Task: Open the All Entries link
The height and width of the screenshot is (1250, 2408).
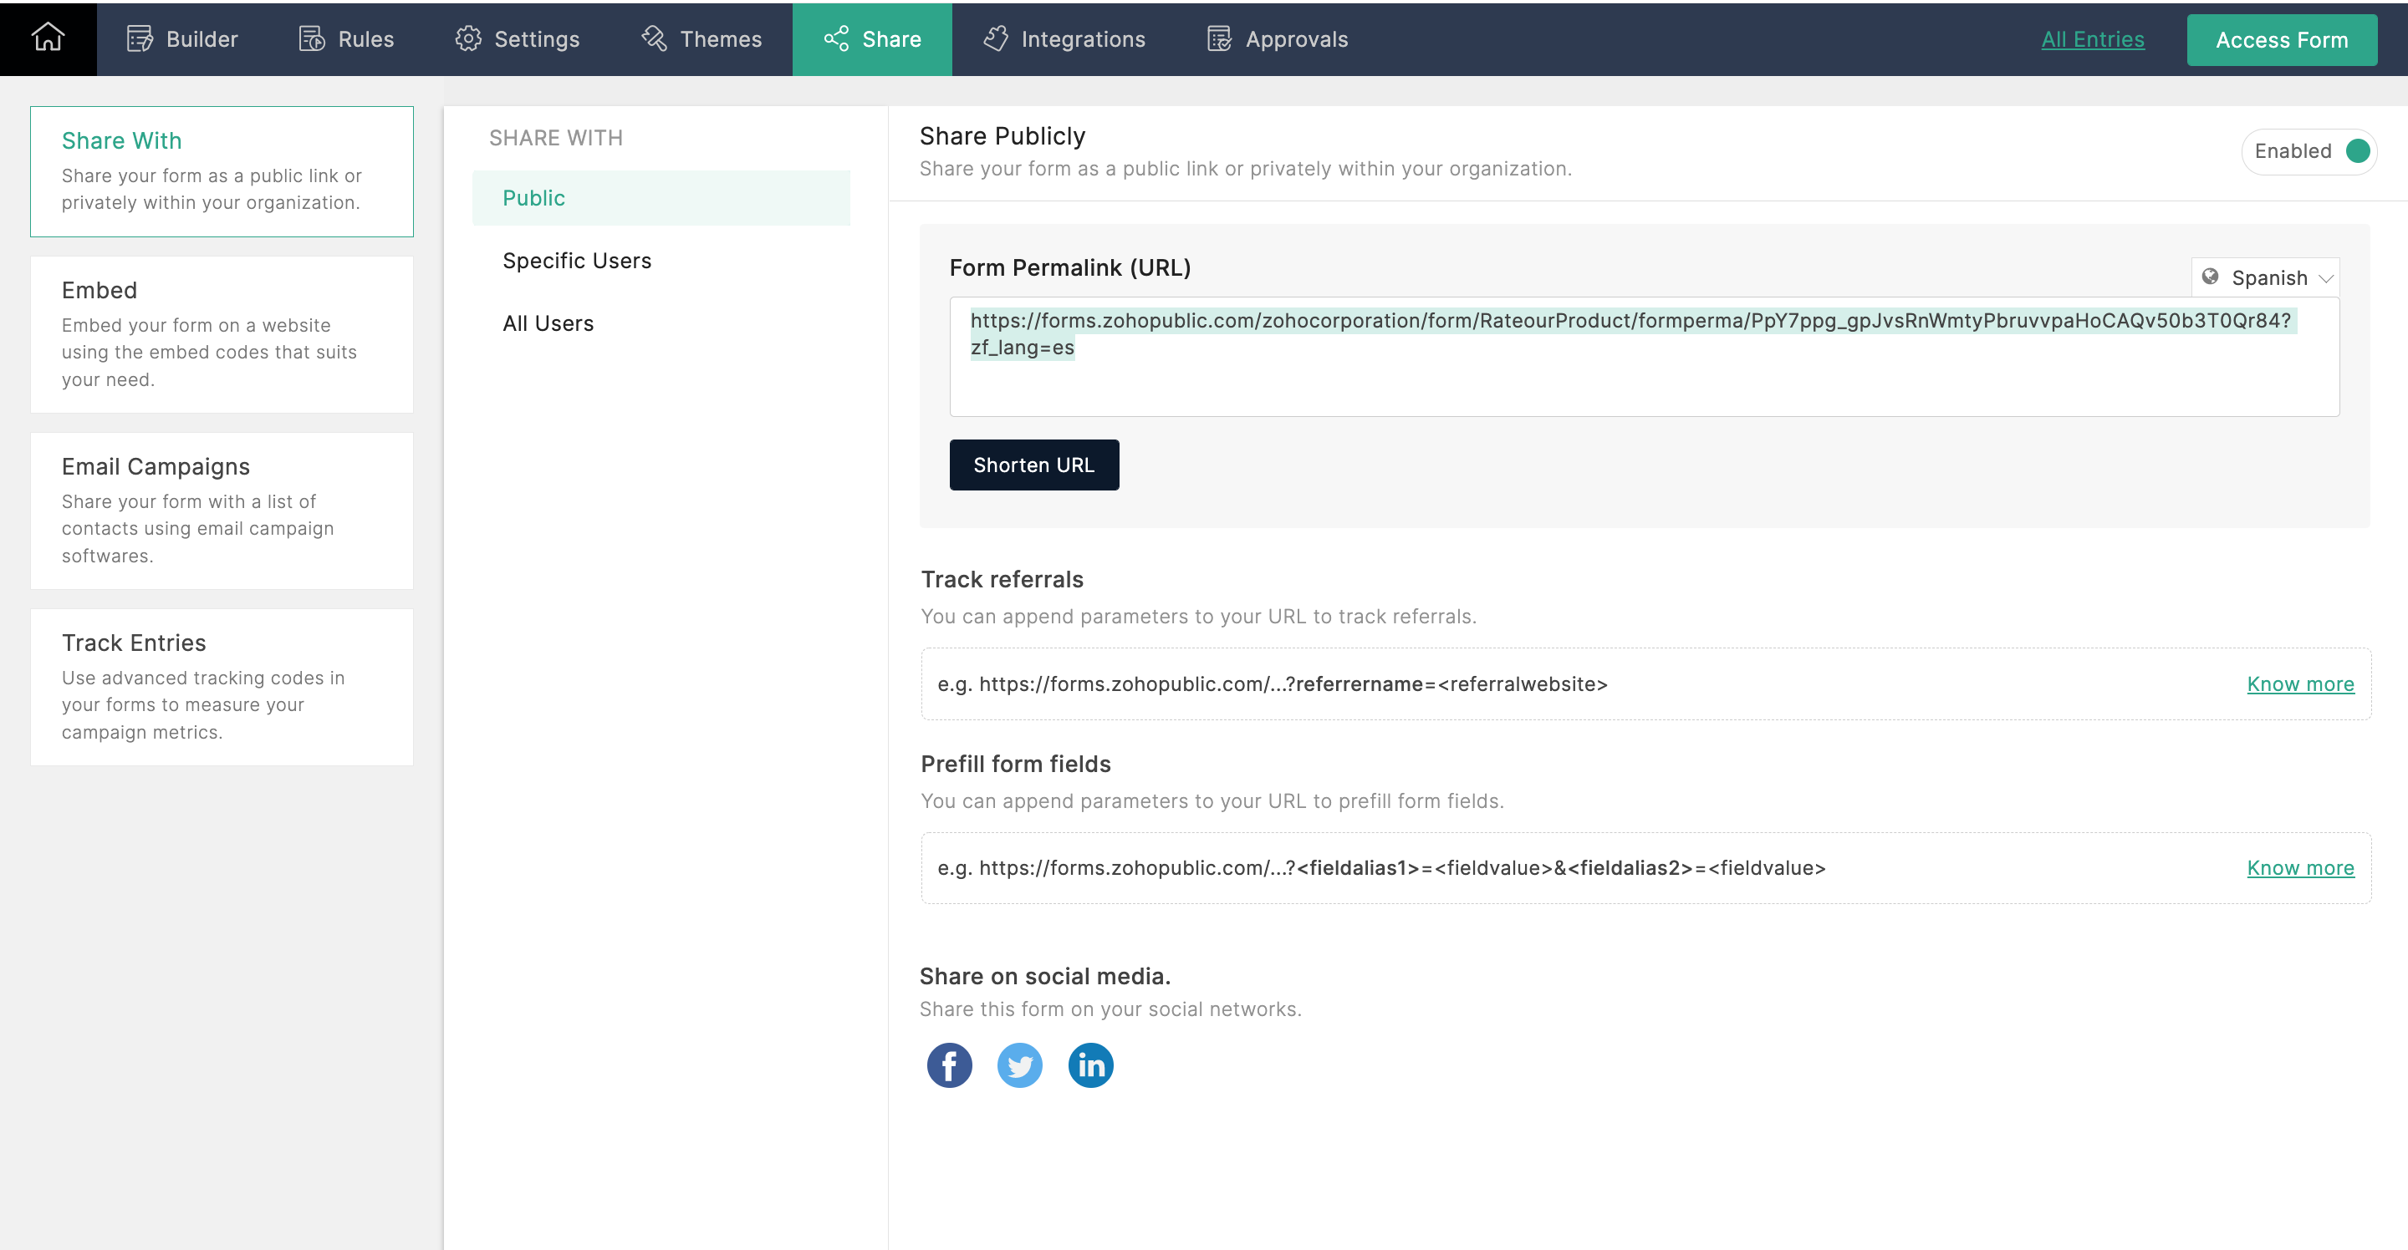Action: pyautogui.click(x=2092, y=39)
